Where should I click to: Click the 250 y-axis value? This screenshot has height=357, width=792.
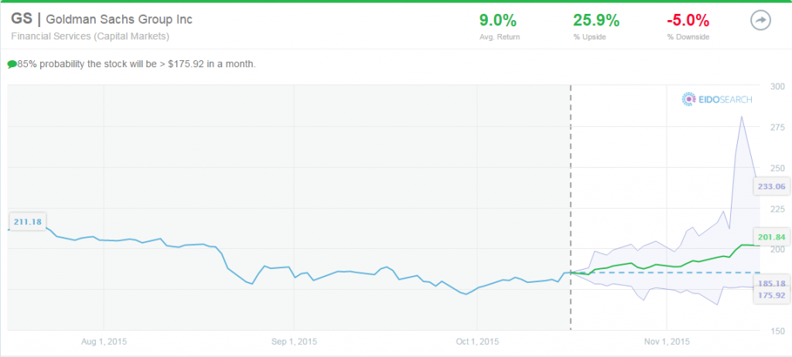tap(778, 168)
